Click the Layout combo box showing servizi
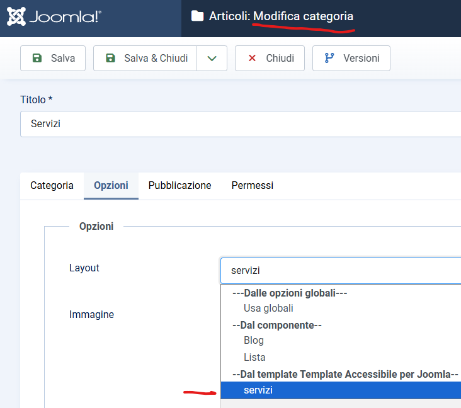 point(340,271)
